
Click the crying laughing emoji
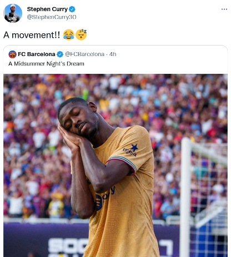point(69,34)
